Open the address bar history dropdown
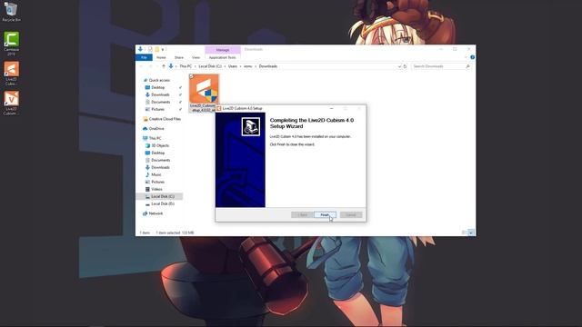This screenshot has width=582, height=327. [399, 66]
